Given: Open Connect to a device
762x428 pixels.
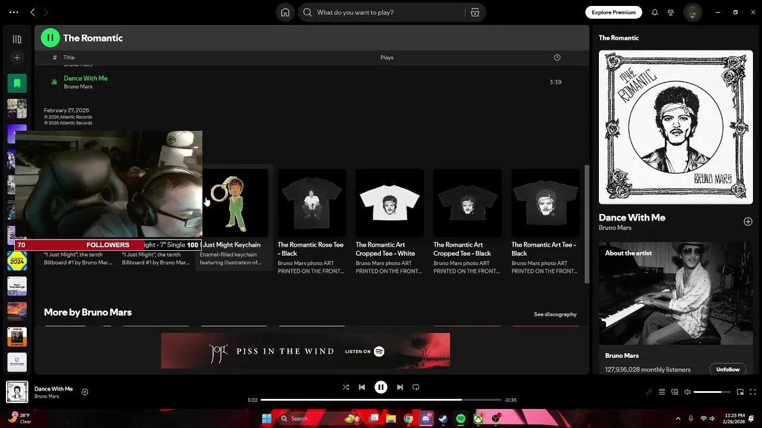Looking at the screenshot, I should pos(675,392).
